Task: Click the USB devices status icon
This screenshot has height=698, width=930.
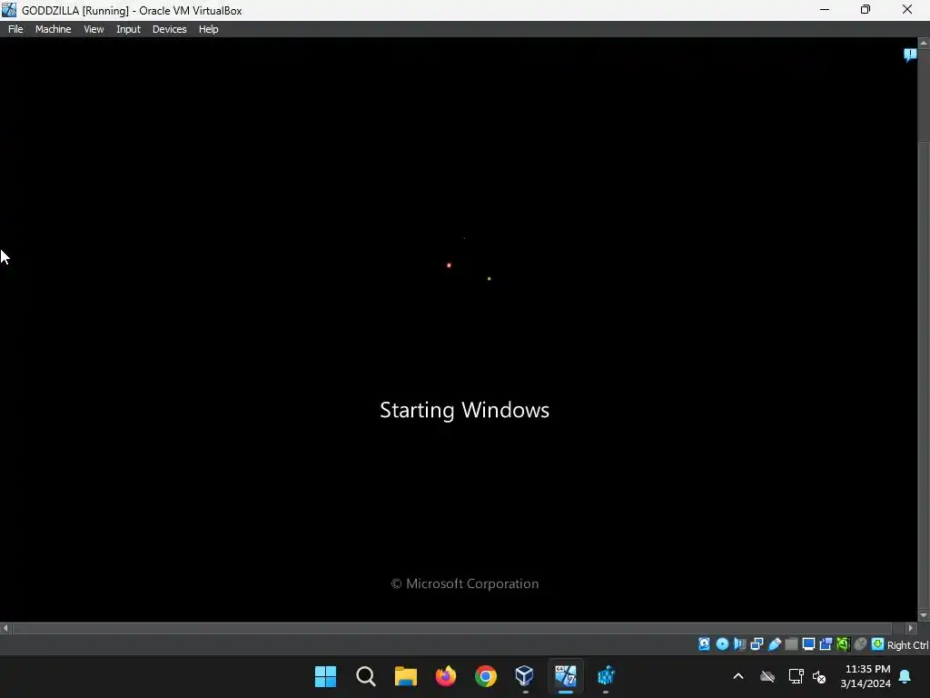Action: click(x=774, y=644)
